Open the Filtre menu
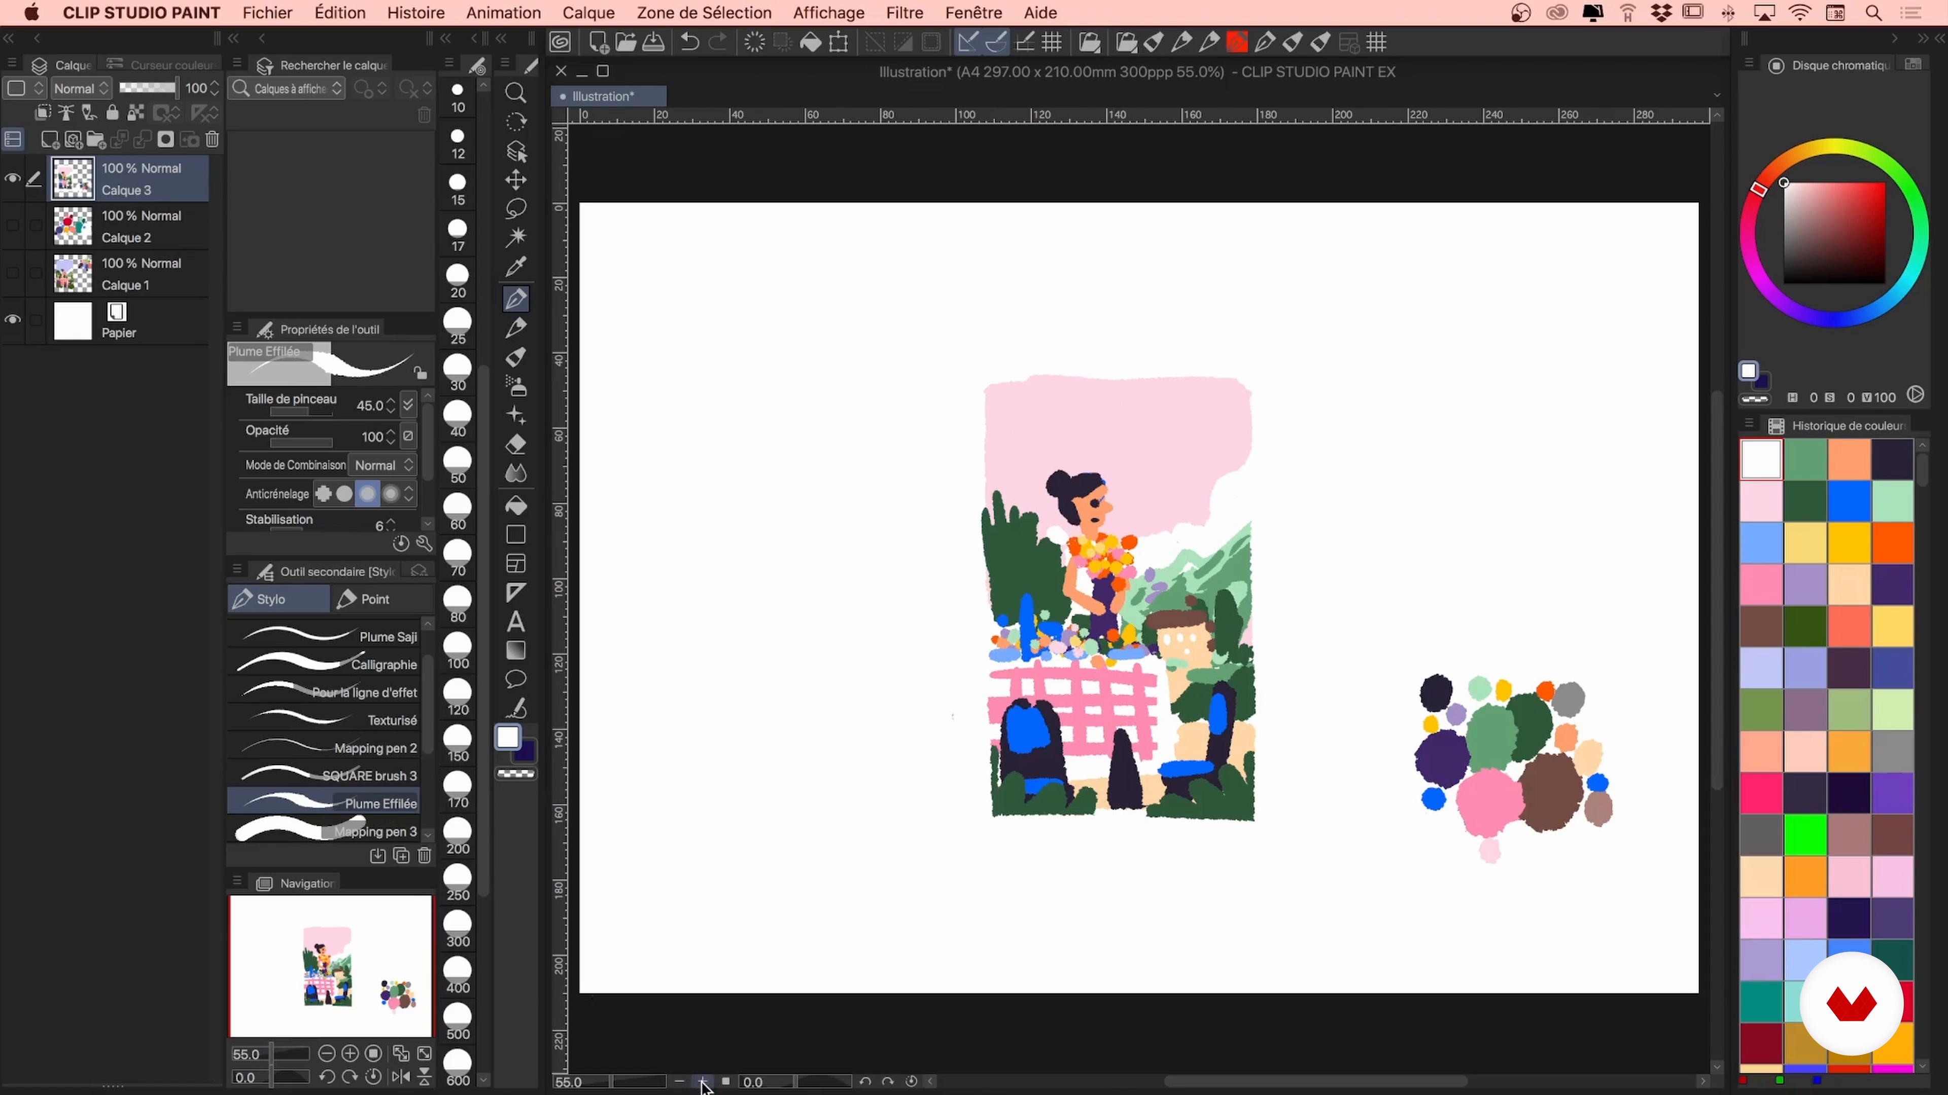Image resolution: width=1948 pixels, height=1095 pixels. point(905,13)
